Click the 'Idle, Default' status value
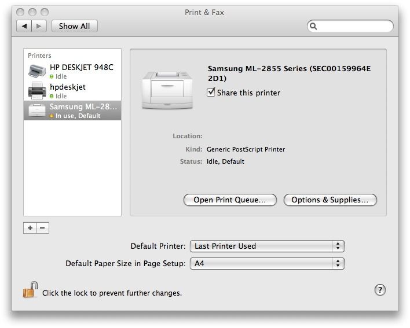This screenshot has width=410, height=328. pyautogui.click(x=225, y=161)
